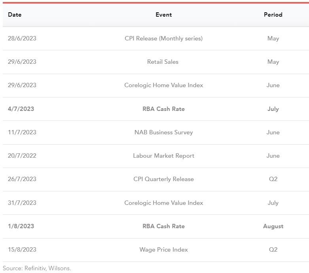
Task: Click the Wage Price Index event
Action: 163,250
